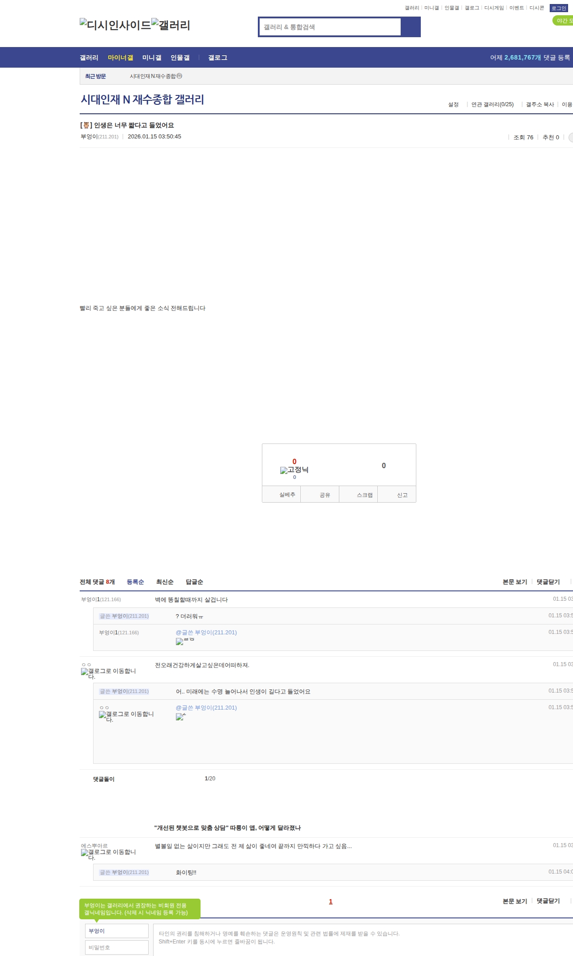
Task: Switch to the 마이너갤 navigation tab
Action: coord(120,57)
